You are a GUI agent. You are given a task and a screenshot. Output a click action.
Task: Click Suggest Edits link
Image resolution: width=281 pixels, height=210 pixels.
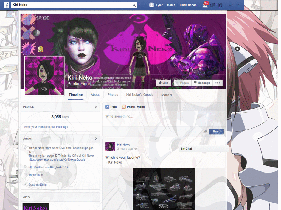coord(37,185)
